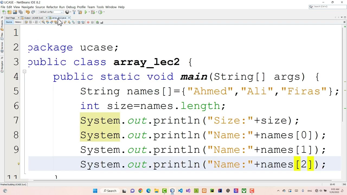Clean and Build project with broom-hammer icon
347x195 pixels.
[80, 12]
